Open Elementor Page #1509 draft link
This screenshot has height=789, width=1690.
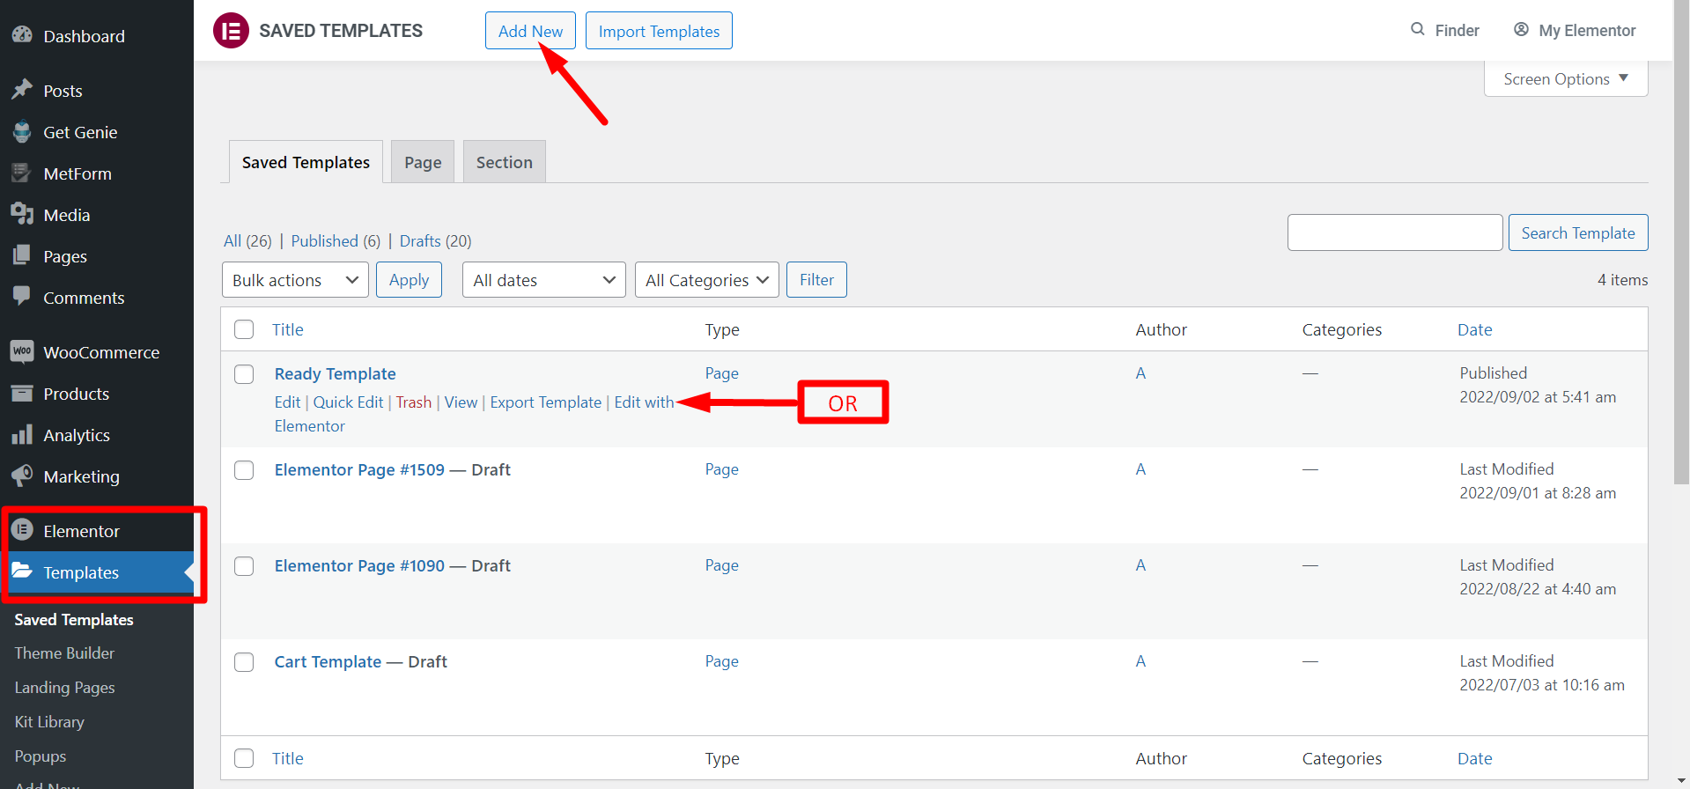359,470
